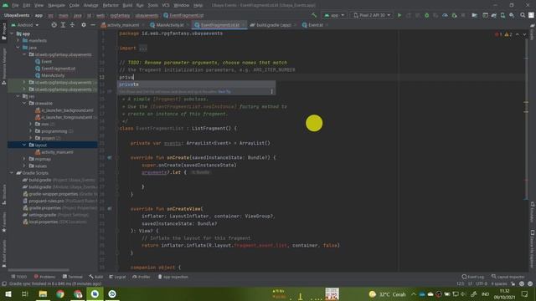Open Search Everywhere magnifier icon

(523, 15)
